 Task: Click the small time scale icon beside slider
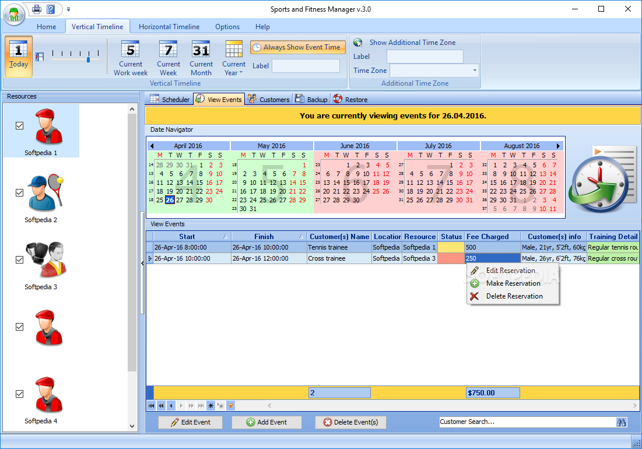tap(40, 57)
